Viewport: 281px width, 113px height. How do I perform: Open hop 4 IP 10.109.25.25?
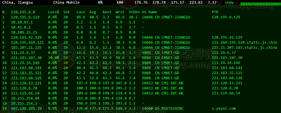pyautogui.click(x=24, y=32)
